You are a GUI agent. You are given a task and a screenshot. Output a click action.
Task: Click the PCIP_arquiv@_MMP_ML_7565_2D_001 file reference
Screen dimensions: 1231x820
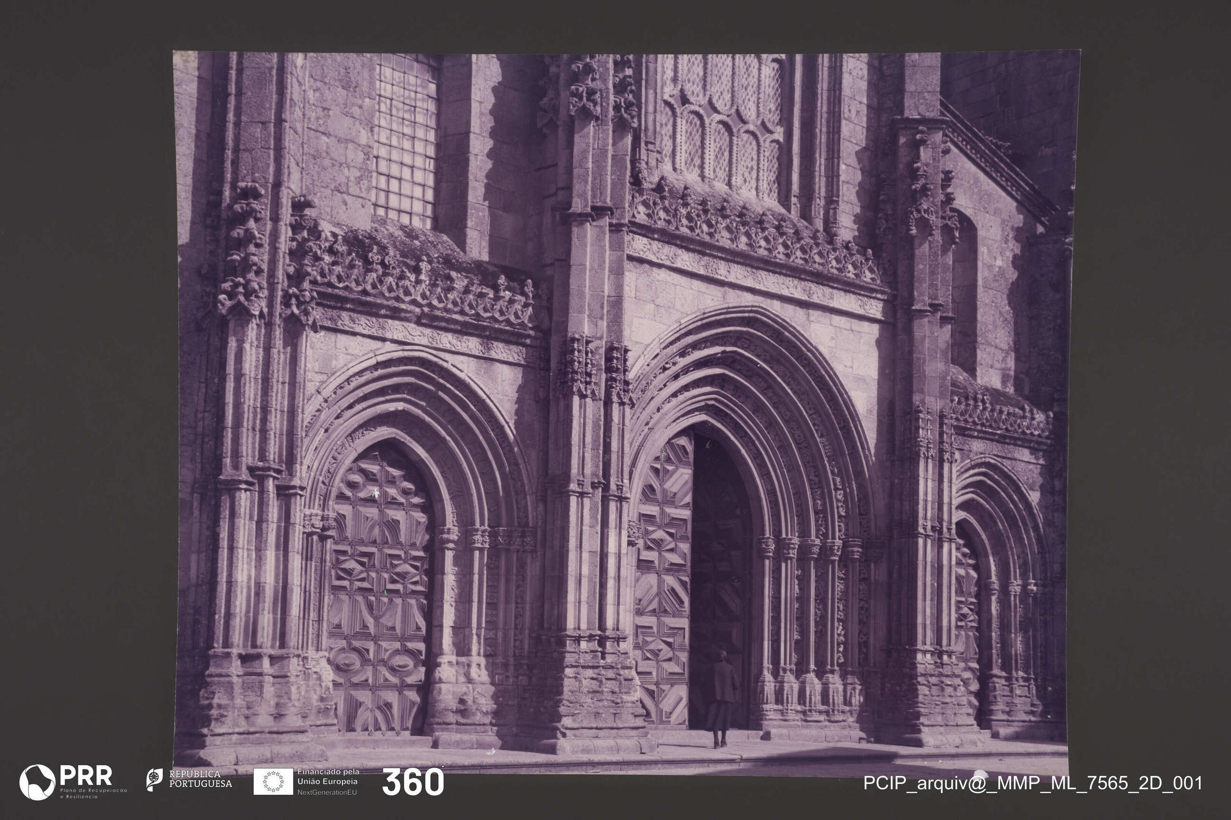click(x=1032, y=783)
